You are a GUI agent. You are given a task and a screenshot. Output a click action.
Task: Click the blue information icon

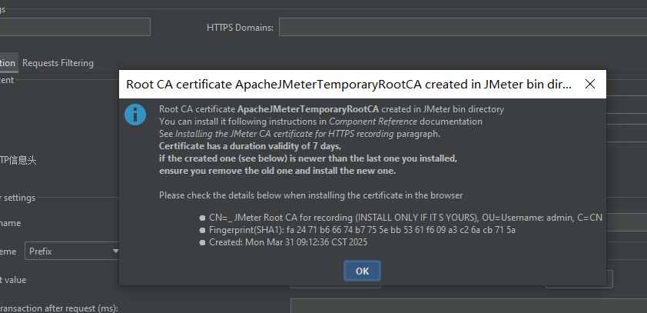135,115
